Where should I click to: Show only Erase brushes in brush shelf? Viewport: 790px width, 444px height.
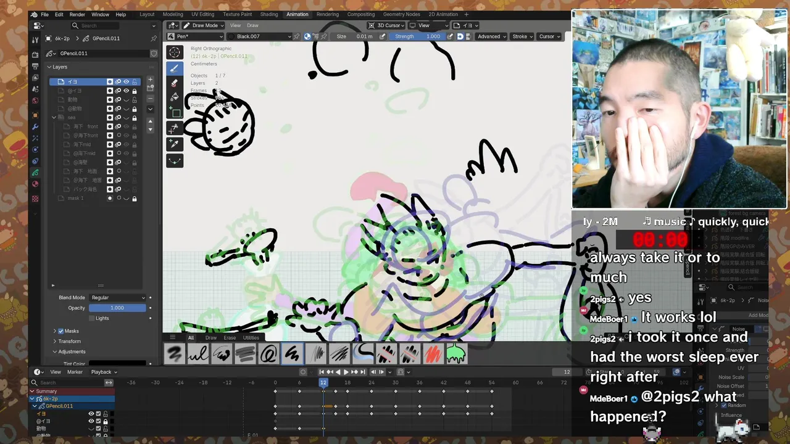[230, 338]
